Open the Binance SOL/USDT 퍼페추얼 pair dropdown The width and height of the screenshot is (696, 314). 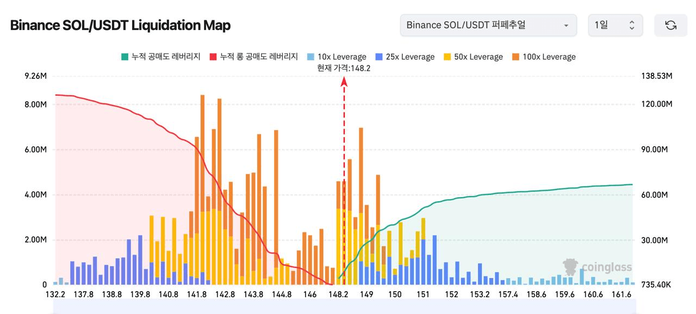488,25
